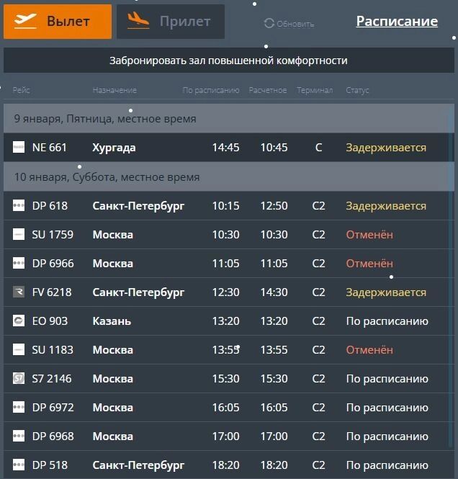458x479 pixels.
Task: Open the Расписание schedule link
Action: [397, 22]
